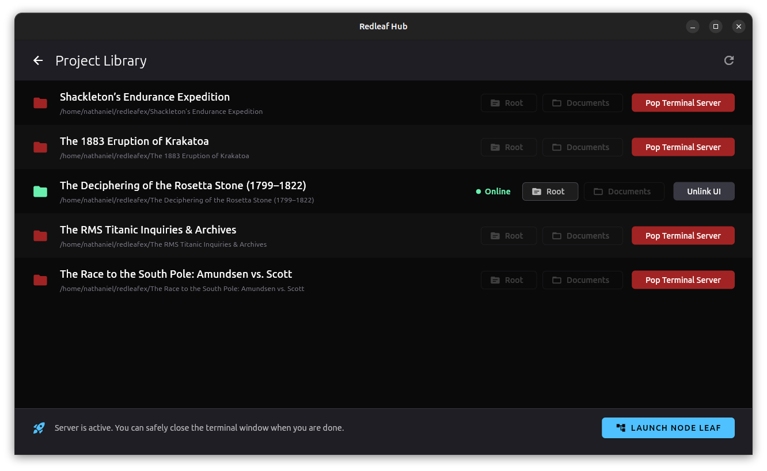Open Documents for Shackleton's Endurance Expedition
Screen dimensions: 767x471
pos(582,103)
